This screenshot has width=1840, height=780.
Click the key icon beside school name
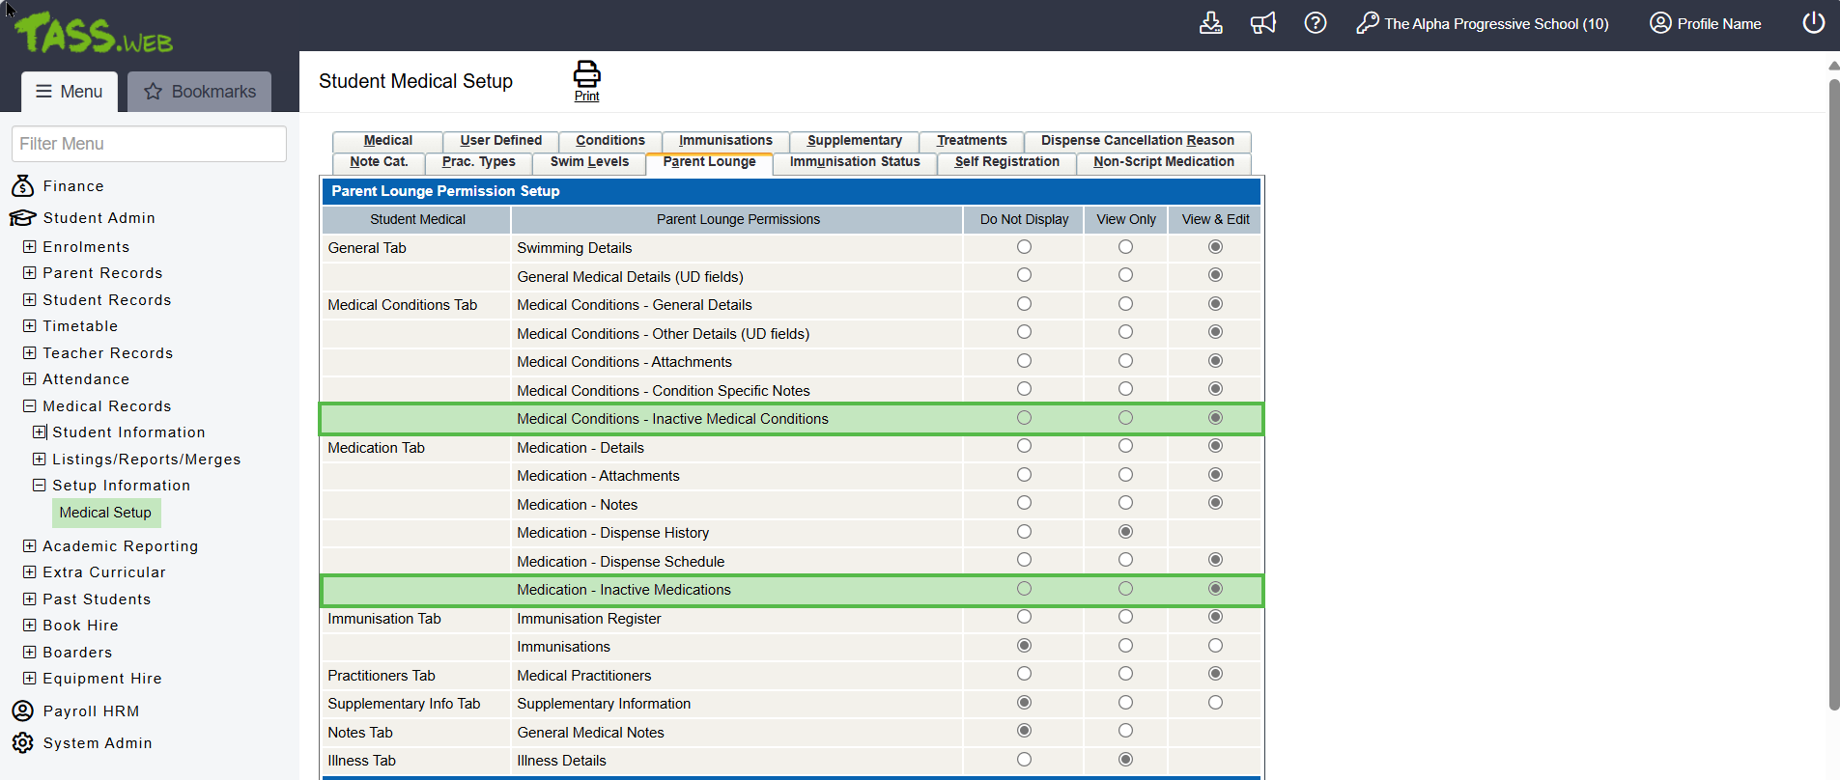click(x=1367, y=23)
